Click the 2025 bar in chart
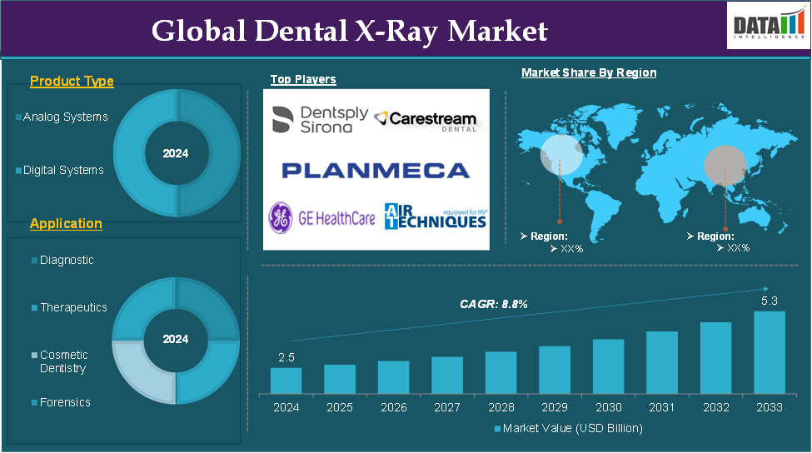The image size is (812, 453). (340, 379)
